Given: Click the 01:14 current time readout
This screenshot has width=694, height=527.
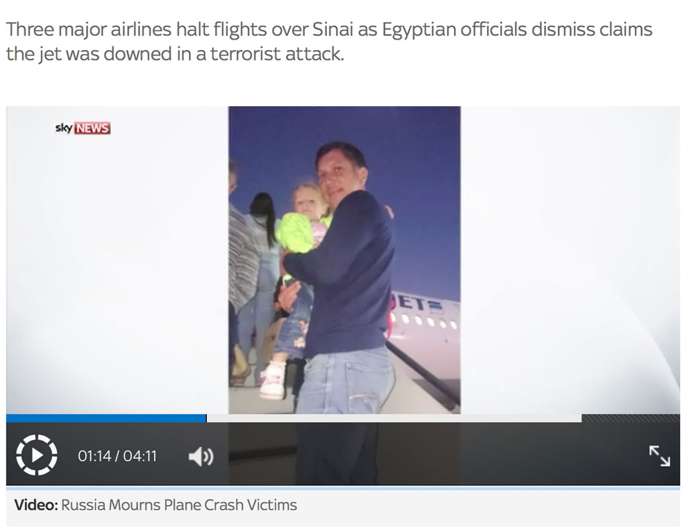Looking at the screenshot, I should tap(94, 455).
